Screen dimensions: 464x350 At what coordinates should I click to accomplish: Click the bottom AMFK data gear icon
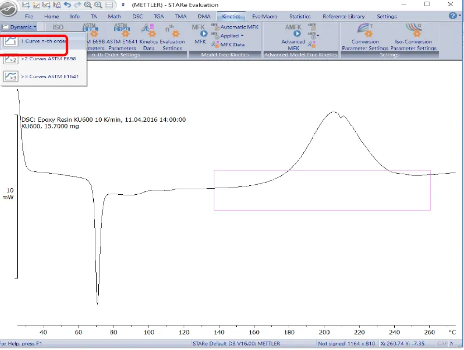tap(312, 45)
